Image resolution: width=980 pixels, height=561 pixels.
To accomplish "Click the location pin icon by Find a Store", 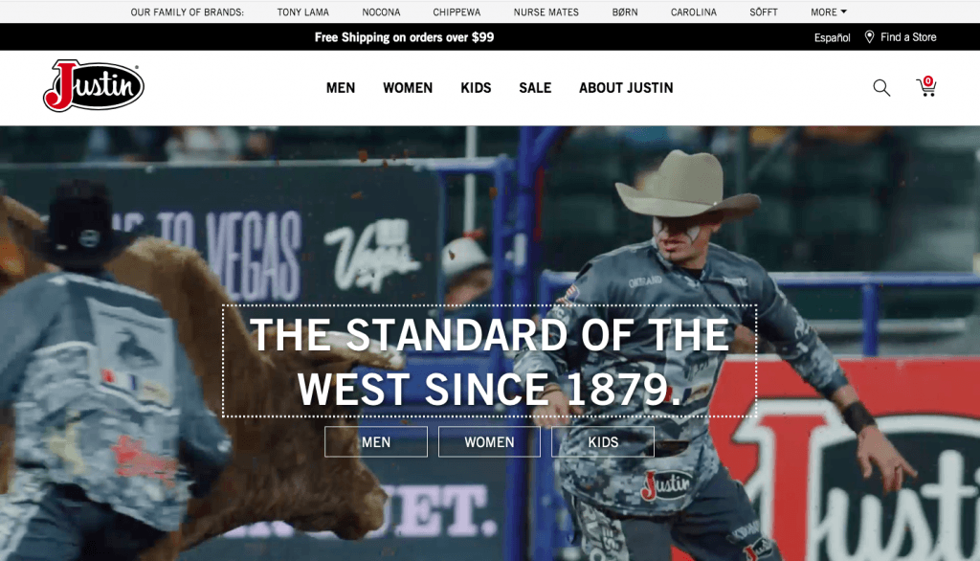I will tap(869, 37).
